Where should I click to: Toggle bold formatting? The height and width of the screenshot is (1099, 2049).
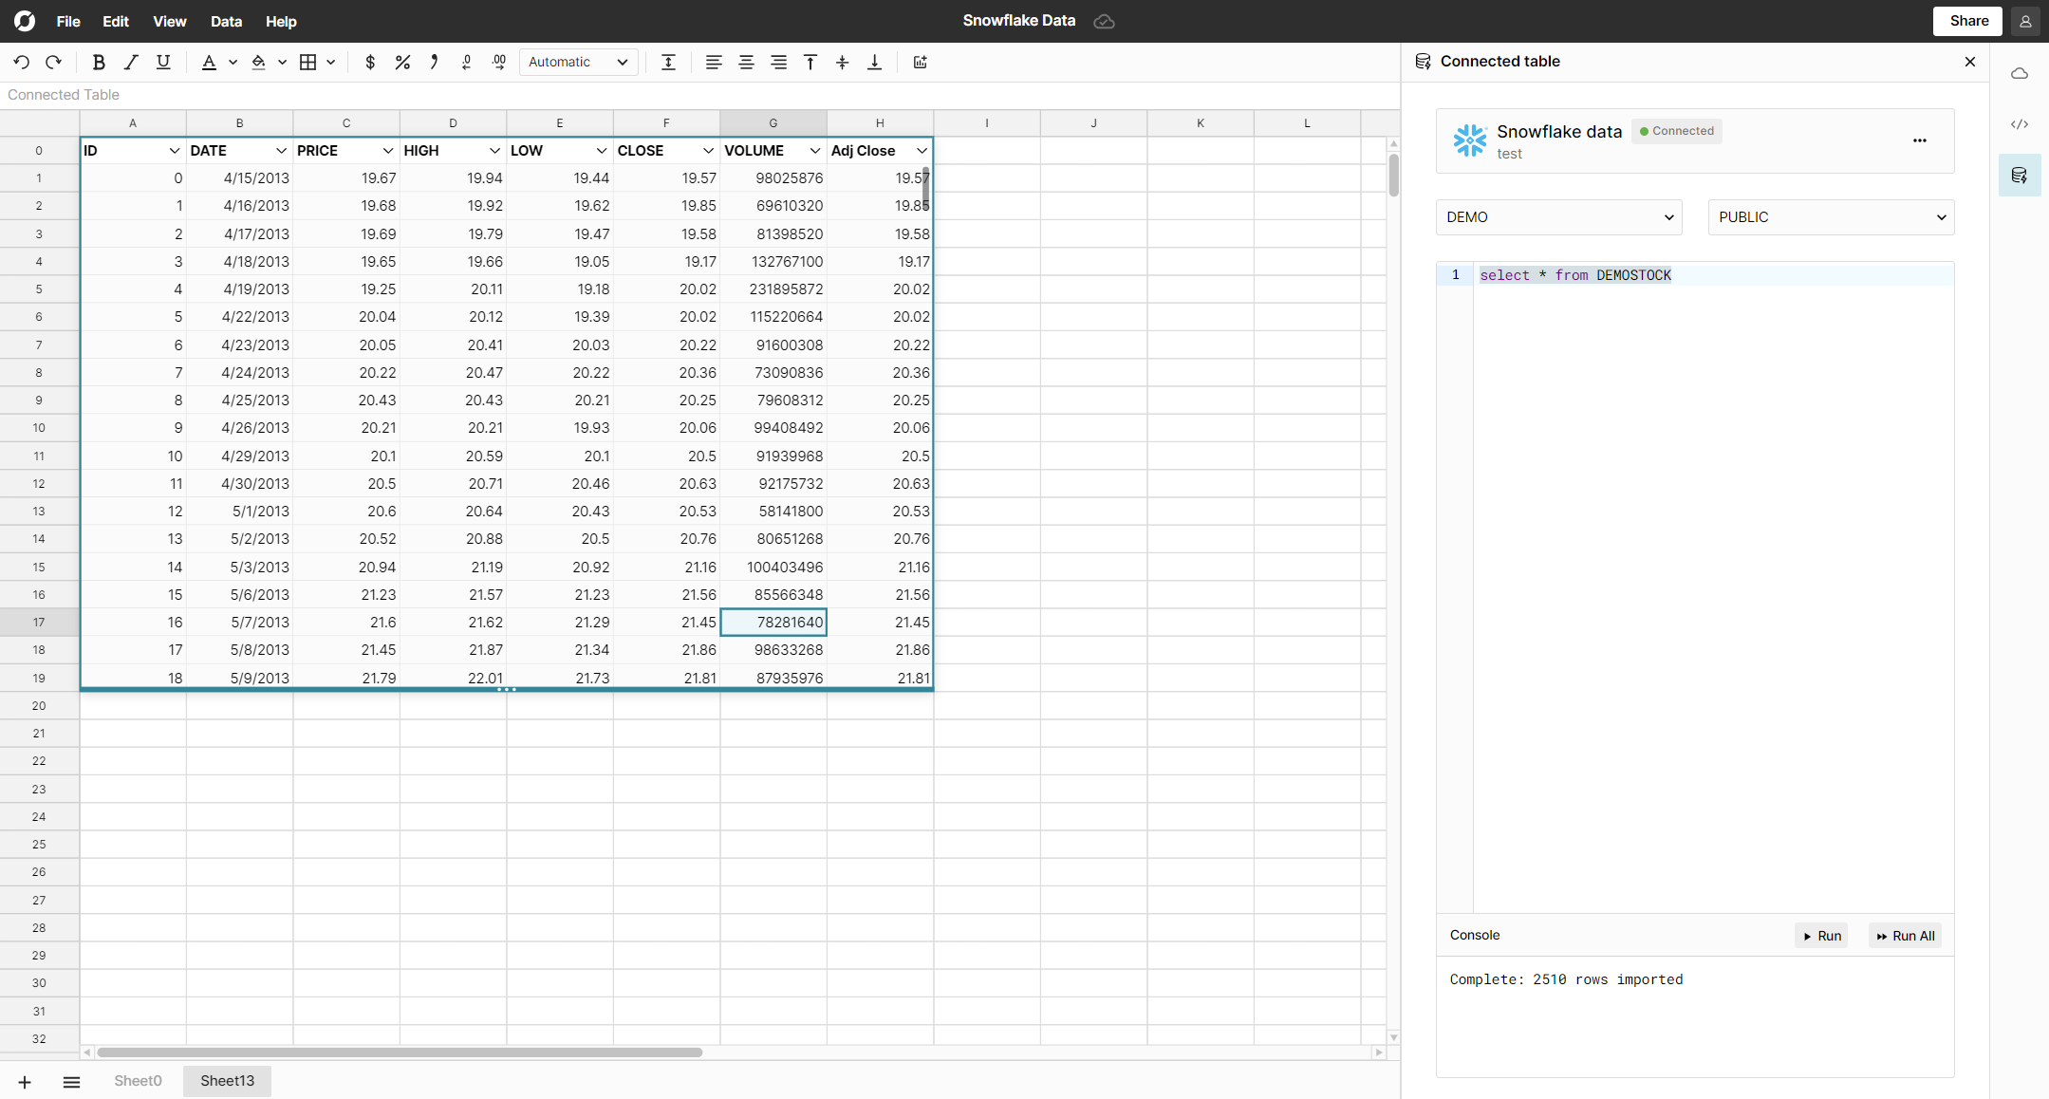coord(98,63)
